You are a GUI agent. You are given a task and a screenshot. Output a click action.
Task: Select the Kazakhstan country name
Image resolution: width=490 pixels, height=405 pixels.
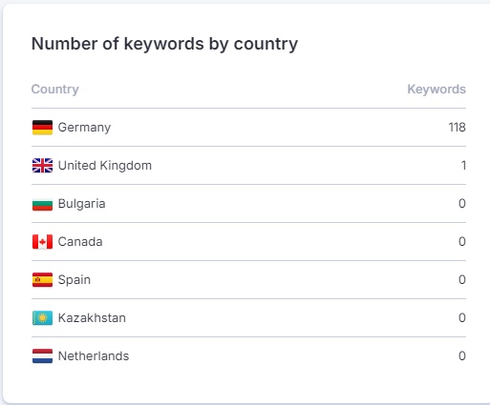tap(92, 318)
